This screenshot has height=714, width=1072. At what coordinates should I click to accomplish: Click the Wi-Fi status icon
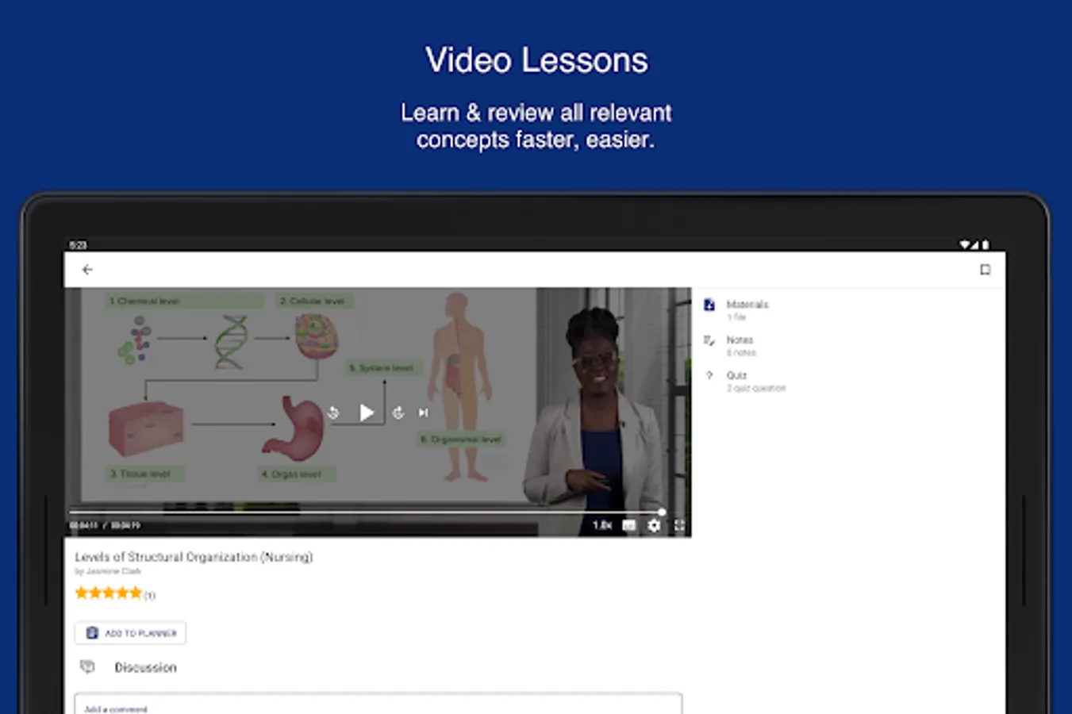[965, 244]
